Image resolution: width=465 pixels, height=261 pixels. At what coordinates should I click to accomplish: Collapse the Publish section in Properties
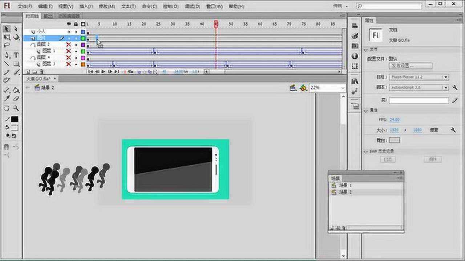click(366, 50)
